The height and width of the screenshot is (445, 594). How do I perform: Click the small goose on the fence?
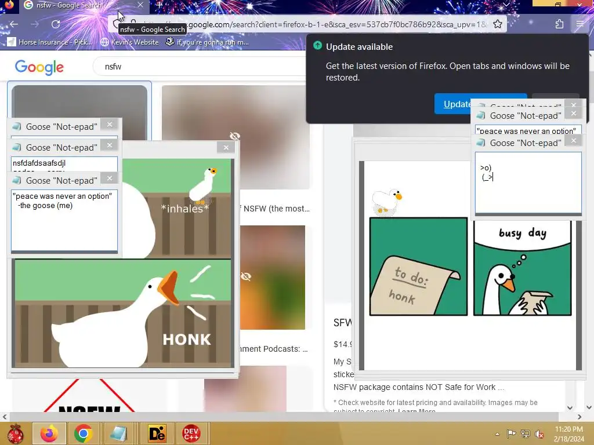[x=203, y=185]
